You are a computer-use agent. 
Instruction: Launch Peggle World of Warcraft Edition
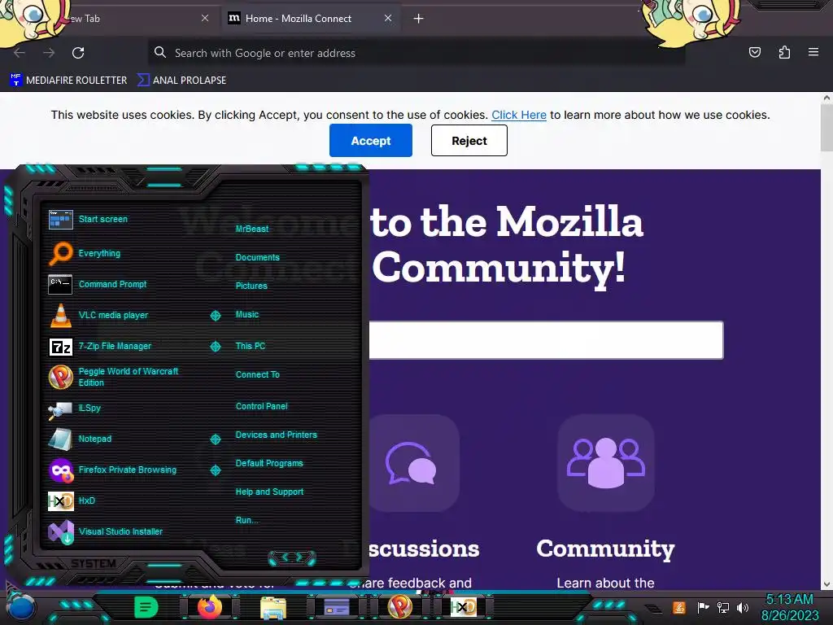(114, 377)
